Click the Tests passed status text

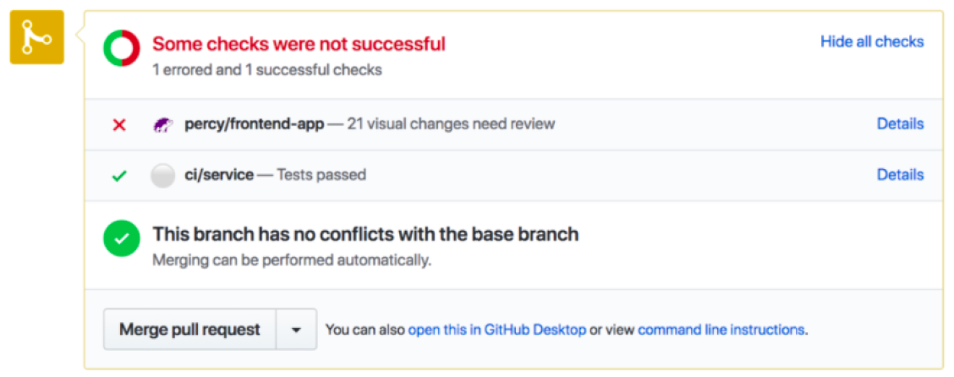[321, 175]
